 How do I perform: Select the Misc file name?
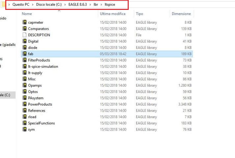pos(32,79)
